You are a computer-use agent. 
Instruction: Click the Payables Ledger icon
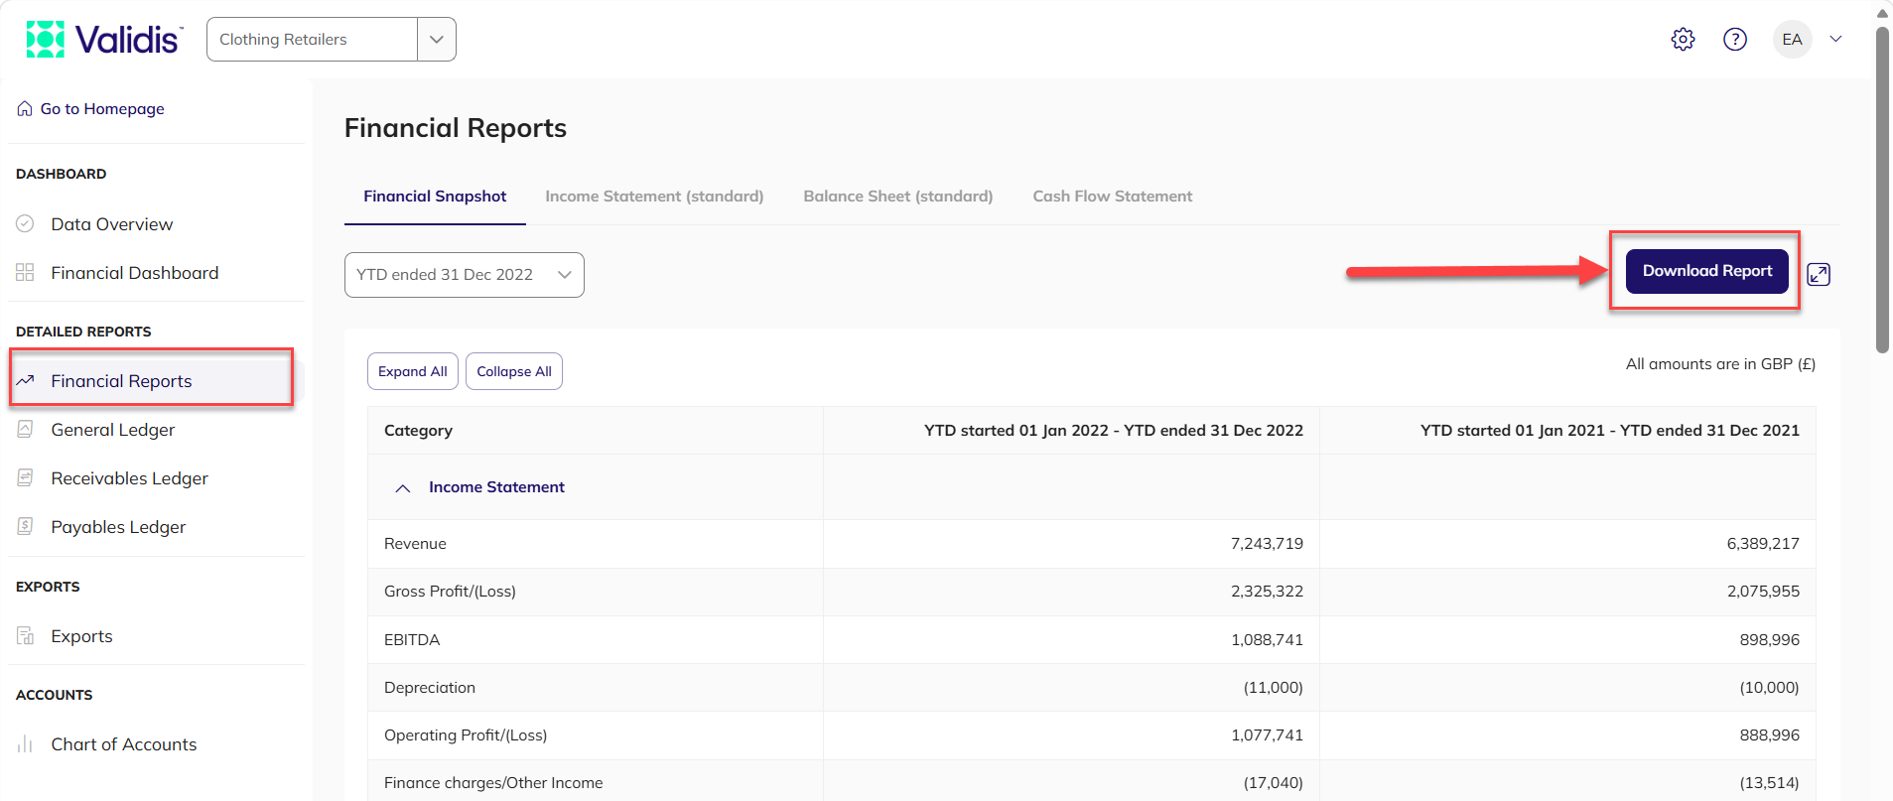pyautogui.click(x=25, y=527)
